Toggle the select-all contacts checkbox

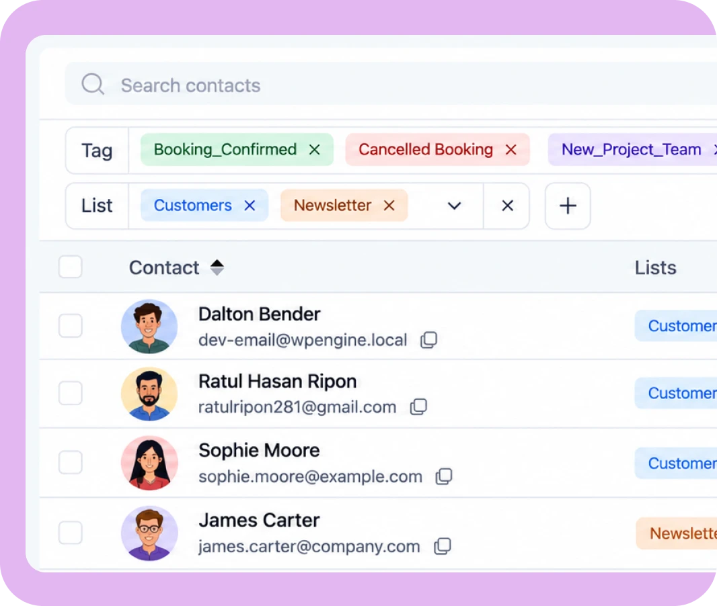coord(71,267)
